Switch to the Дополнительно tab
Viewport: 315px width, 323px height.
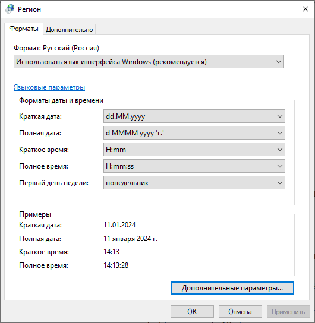point(70,30)
